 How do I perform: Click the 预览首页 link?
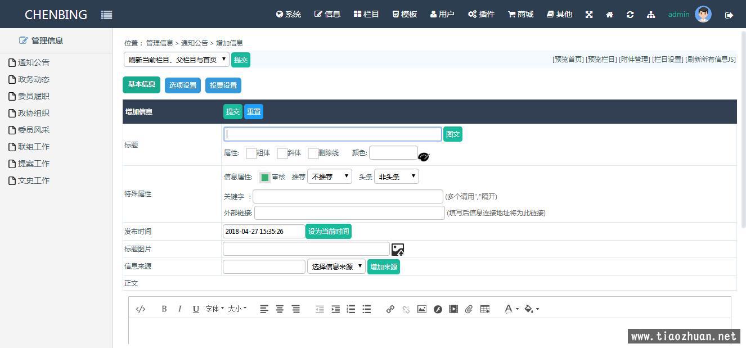point(568,60)
